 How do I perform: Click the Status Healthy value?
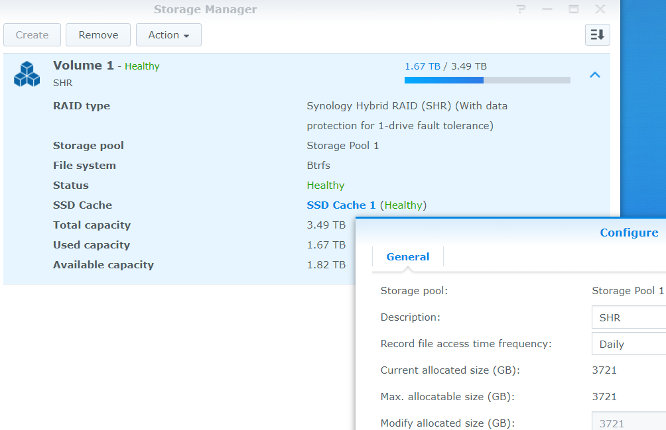tap(325, 186)
